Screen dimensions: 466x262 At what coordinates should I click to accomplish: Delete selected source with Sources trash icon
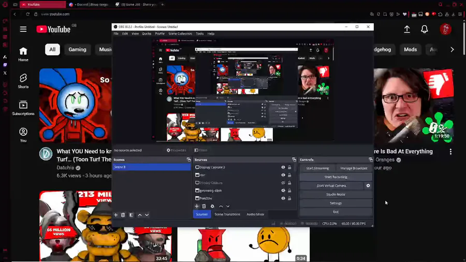click(x=204, y=206)
